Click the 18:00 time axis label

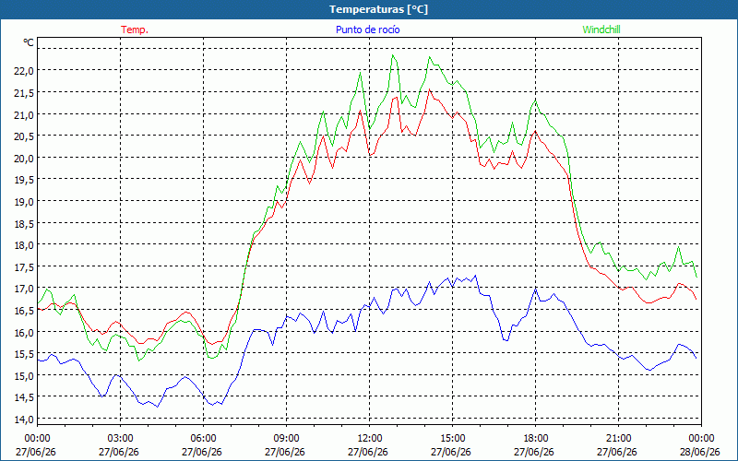coord(535,439)
